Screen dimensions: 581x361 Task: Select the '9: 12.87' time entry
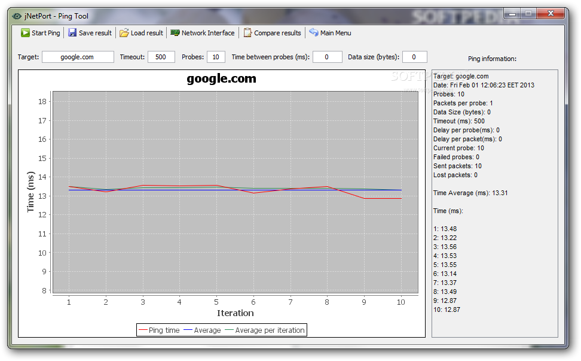pyautogui.click(x=445, y=301)
